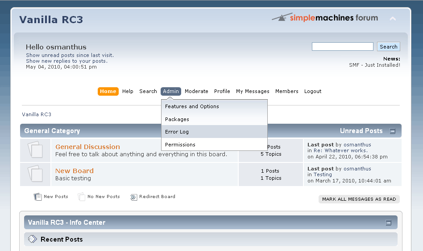
Task: Show new replies to your posts
Action: click(66, 61)
